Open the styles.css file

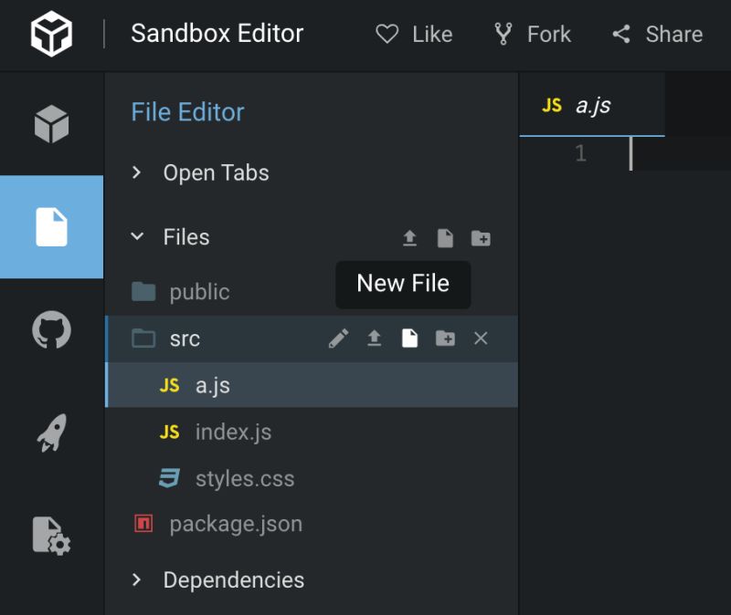click(240, 477)
